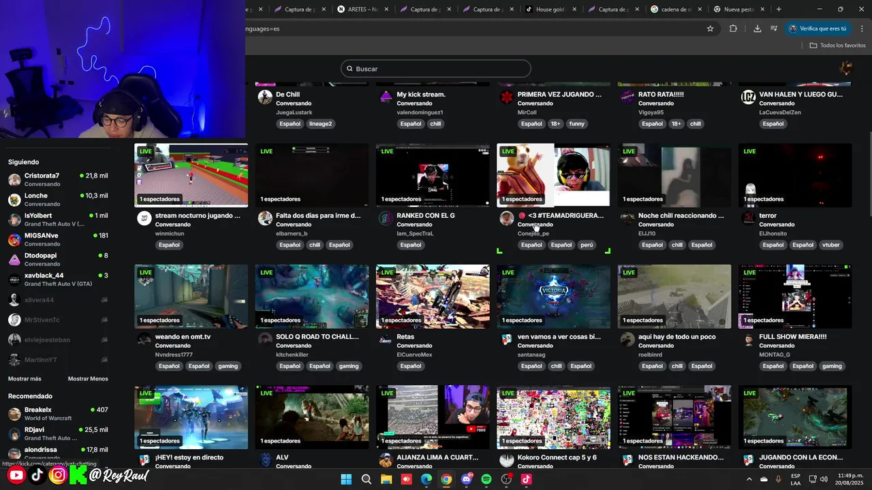Click the Windows Start button
The image size is (872, 490).
(x=346, y=479)
